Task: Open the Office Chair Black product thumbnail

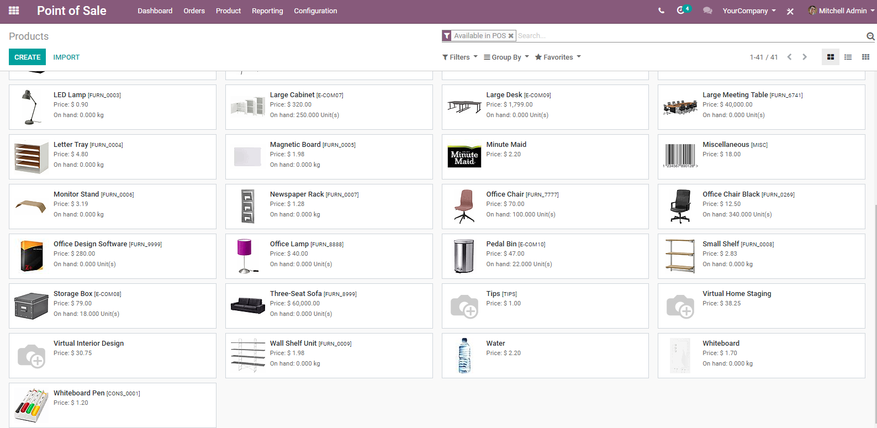Action: click(x=680, y=206)
